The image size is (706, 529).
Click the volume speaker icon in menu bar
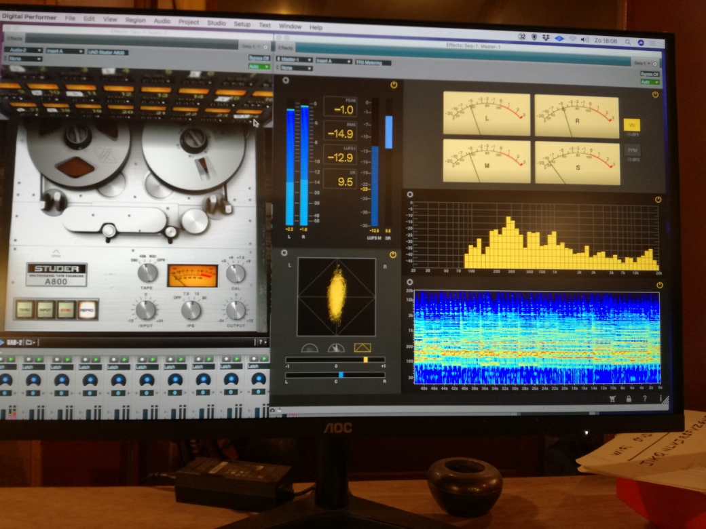pyautogui.click(x=585, y=39)
